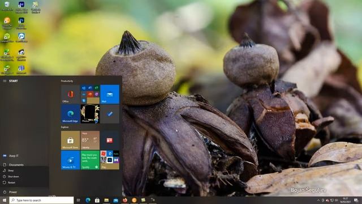Viewport: 362px width, 204px height.
Task: Open Documents from the Start menu
Action: coord(24,165)
